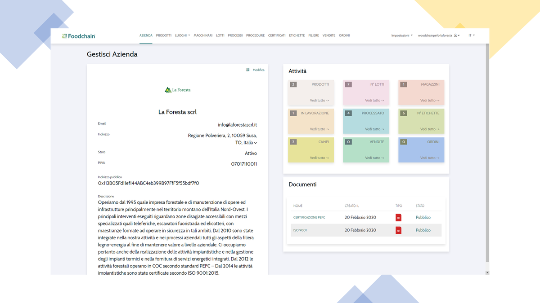This screenshot has height=303, width=540.
Task: Click 'Vedi tutto' in the VENDITE card
Action: (x=374, y=158)
